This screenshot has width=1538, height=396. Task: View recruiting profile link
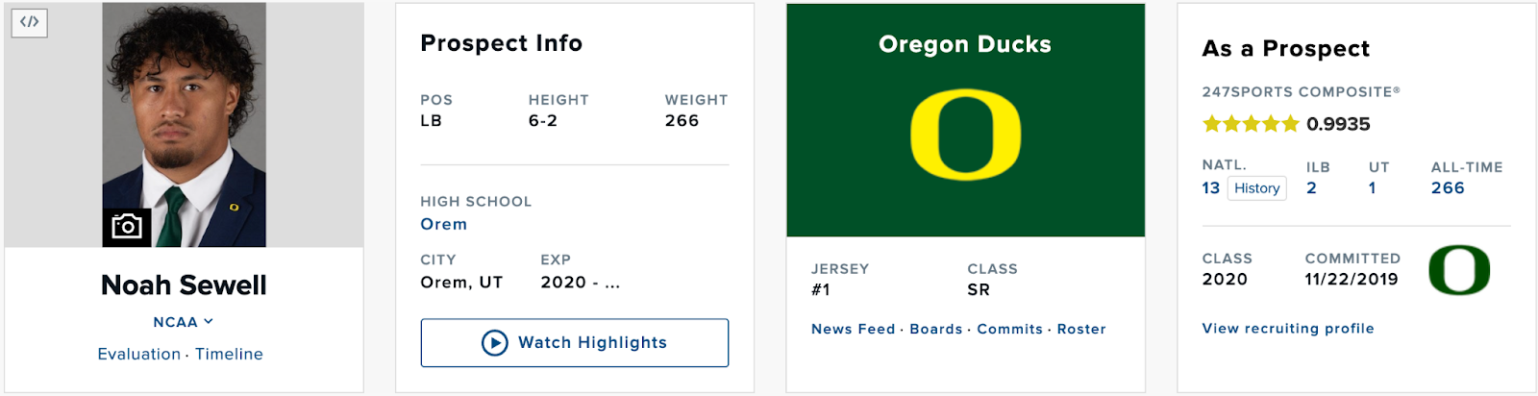[1287, 329]
